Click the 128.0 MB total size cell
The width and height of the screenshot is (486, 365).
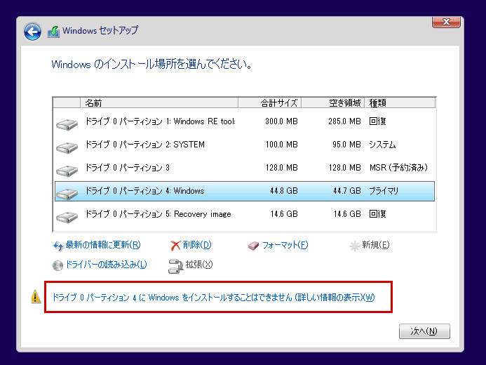point(281,168)
